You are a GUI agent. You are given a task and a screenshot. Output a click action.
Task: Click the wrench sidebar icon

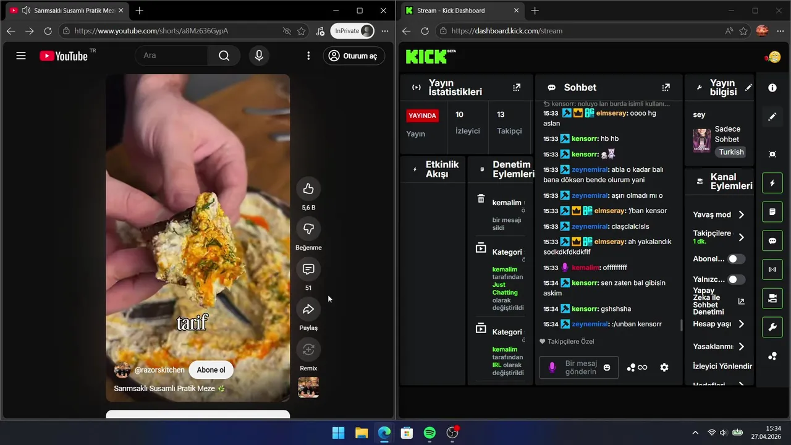tap(772, 327)
